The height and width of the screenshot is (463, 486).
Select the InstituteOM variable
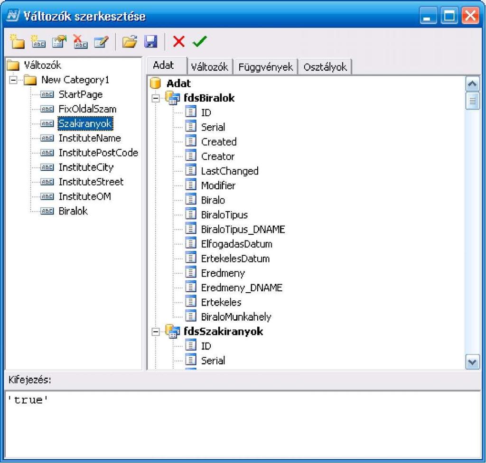(84, 196)
